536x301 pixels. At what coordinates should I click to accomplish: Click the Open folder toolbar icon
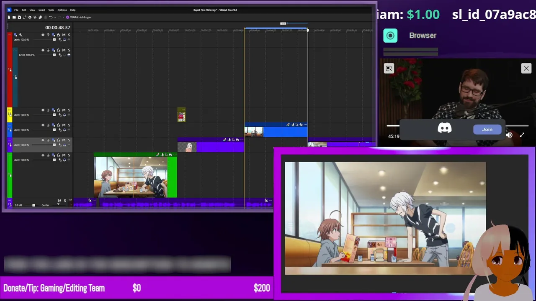pyautogui.click(x=14, y=17)
